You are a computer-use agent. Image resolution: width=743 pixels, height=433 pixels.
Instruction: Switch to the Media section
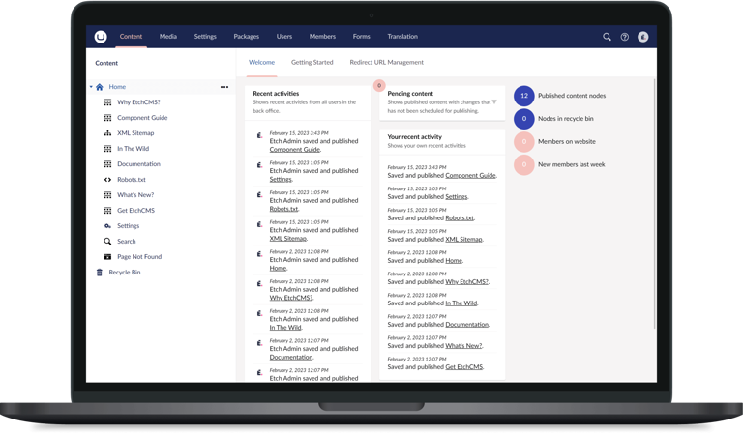168,37
